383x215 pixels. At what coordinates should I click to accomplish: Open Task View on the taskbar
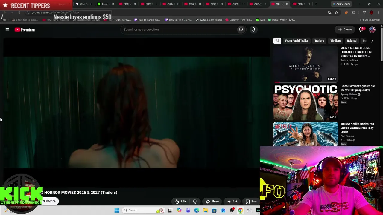click(170, 210)
